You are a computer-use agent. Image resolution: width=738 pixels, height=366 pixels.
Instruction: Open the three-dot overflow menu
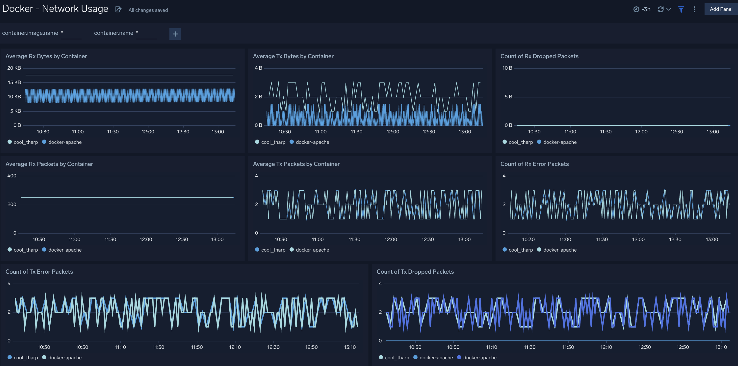pos(694,9)
